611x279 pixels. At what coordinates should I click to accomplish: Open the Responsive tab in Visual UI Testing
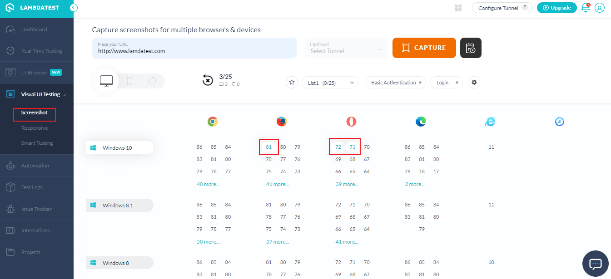click(x=35, y=127)
